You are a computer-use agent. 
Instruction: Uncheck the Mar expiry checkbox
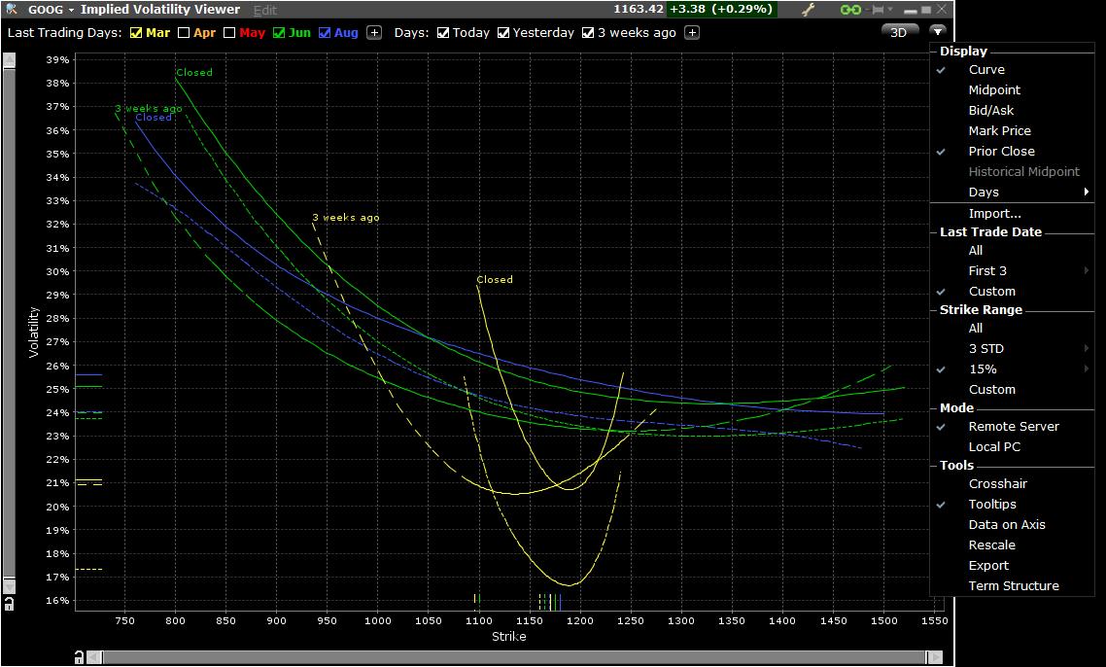coord(136,32)
